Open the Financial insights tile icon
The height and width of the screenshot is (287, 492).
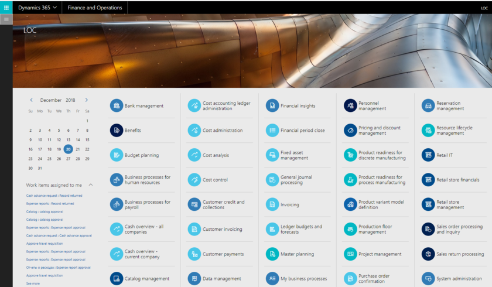(272, 106)
